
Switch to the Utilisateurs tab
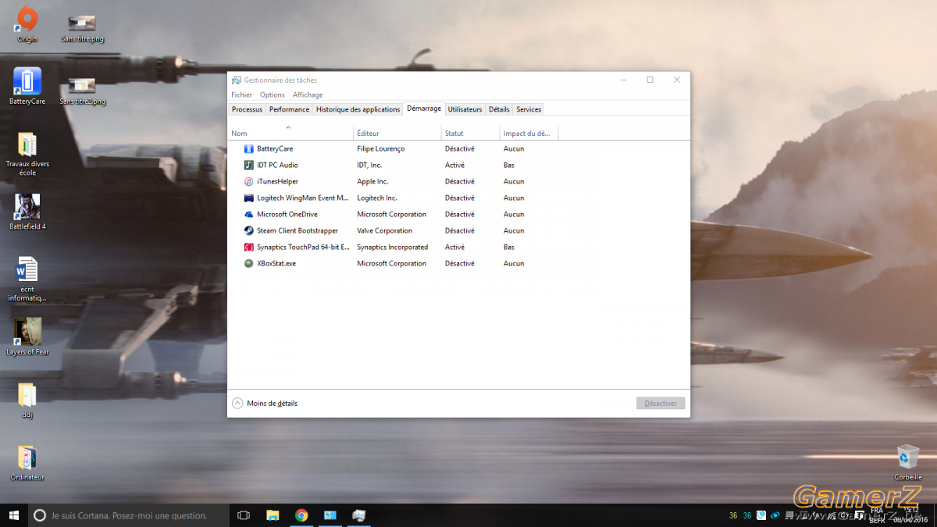point(465,109)
